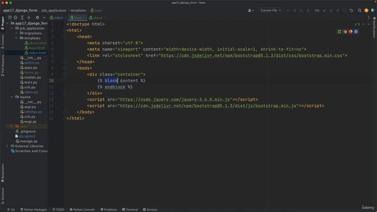Expand the venv folder
The image size is (377, 212).
point(12,127)
